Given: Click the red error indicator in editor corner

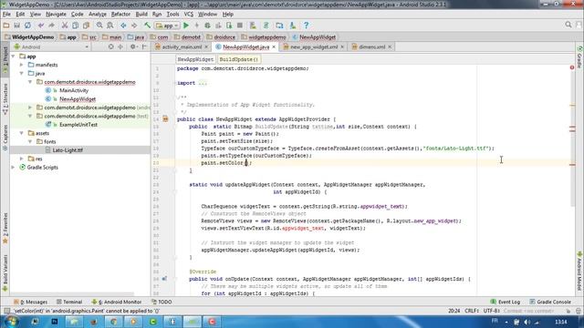Looking at the screenshot, I should [x=572, y=67].
